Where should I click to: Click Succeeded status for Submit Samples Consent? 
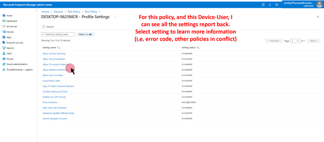187,118
